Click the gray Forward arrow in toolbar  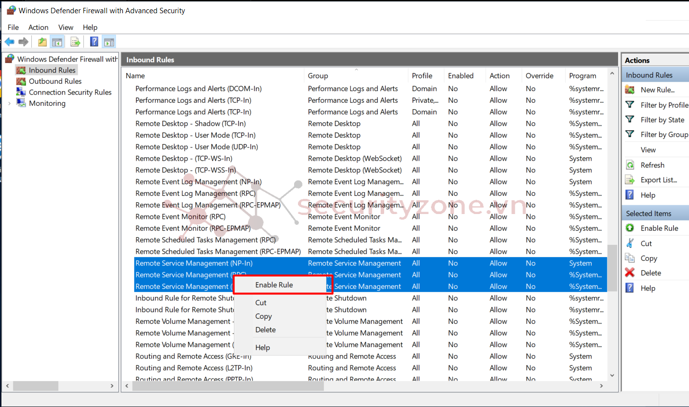point(23,42)
